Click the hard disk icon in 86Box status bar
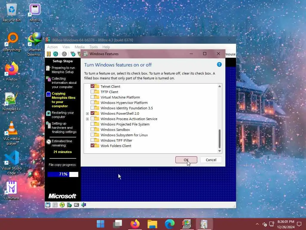Image resolution: width=306 pixels, height=230 pixels. click(x=76, y=205)
